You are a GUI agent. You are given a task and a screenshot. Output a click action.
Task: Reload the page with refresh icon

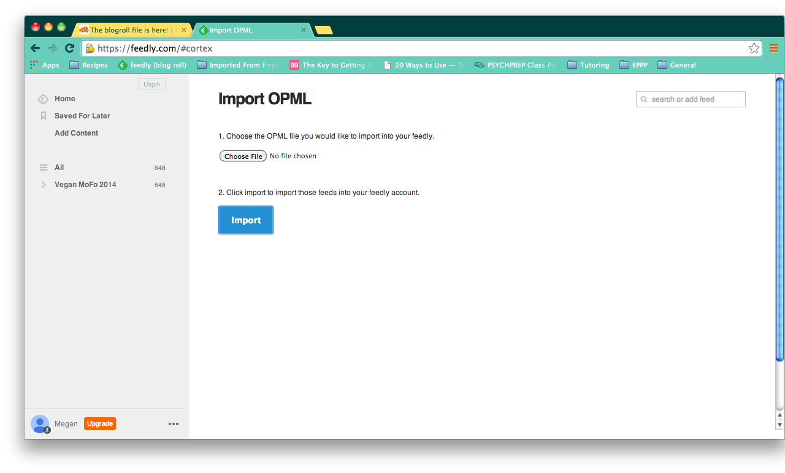tap(69, 48)
